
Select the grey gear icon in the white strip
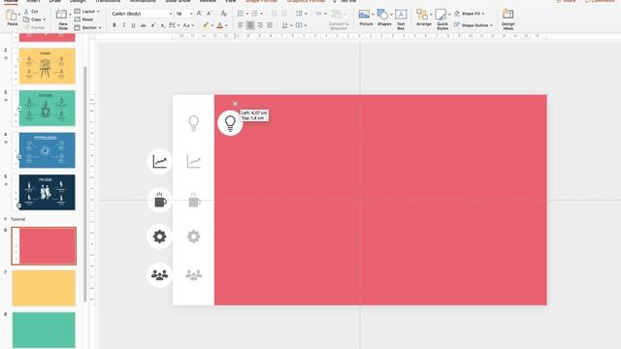(x=194, y=237)
